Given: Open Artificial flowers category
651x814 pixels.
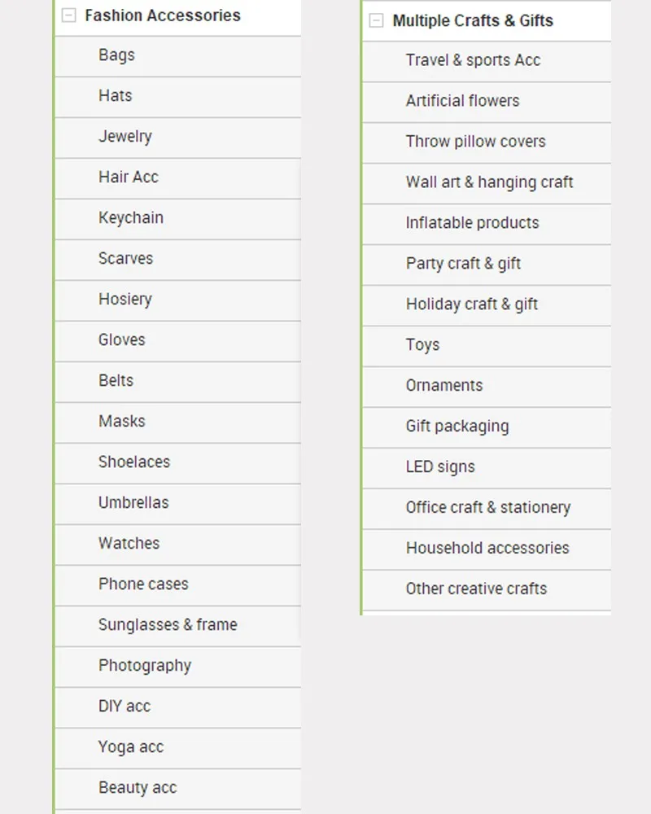Looking at the screenshot, I should [x=487, y=103].
